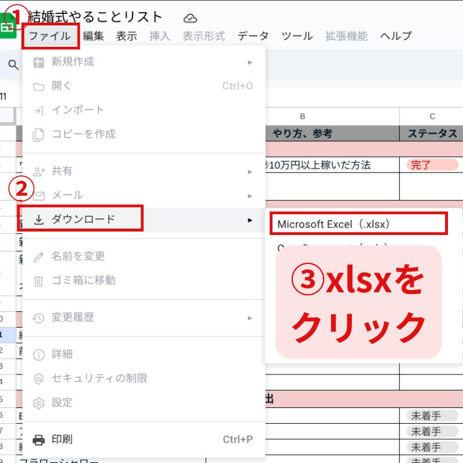Click the 印刷 printer icon
This screenshot has width=463, height=463.
coord(39,440)
